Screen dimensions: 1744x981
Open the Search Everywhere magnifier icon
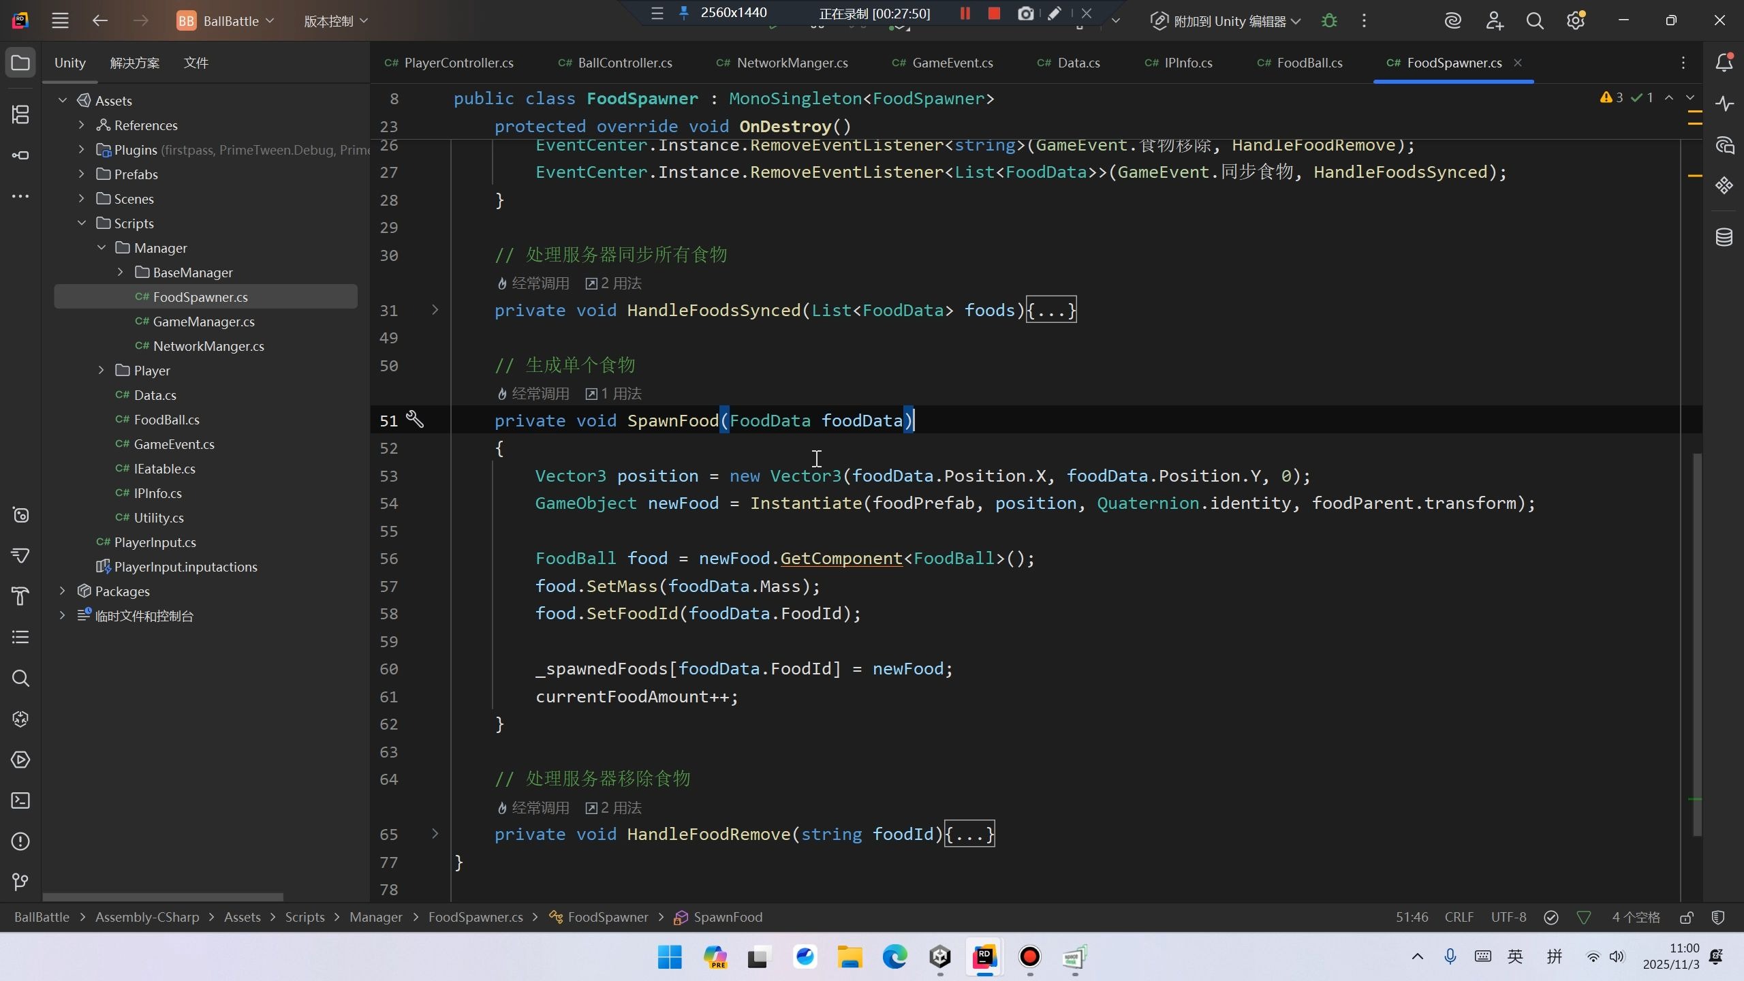[x=1535, y=21]
